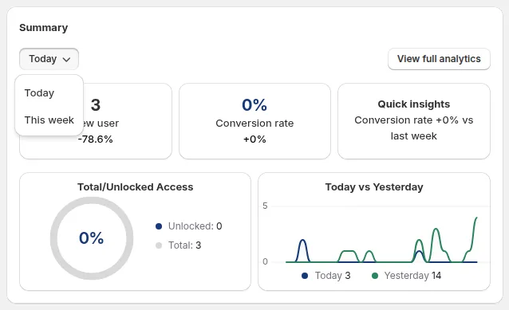Click the new user count 3
The image size is (509, 310).
[x=96, y=104]
